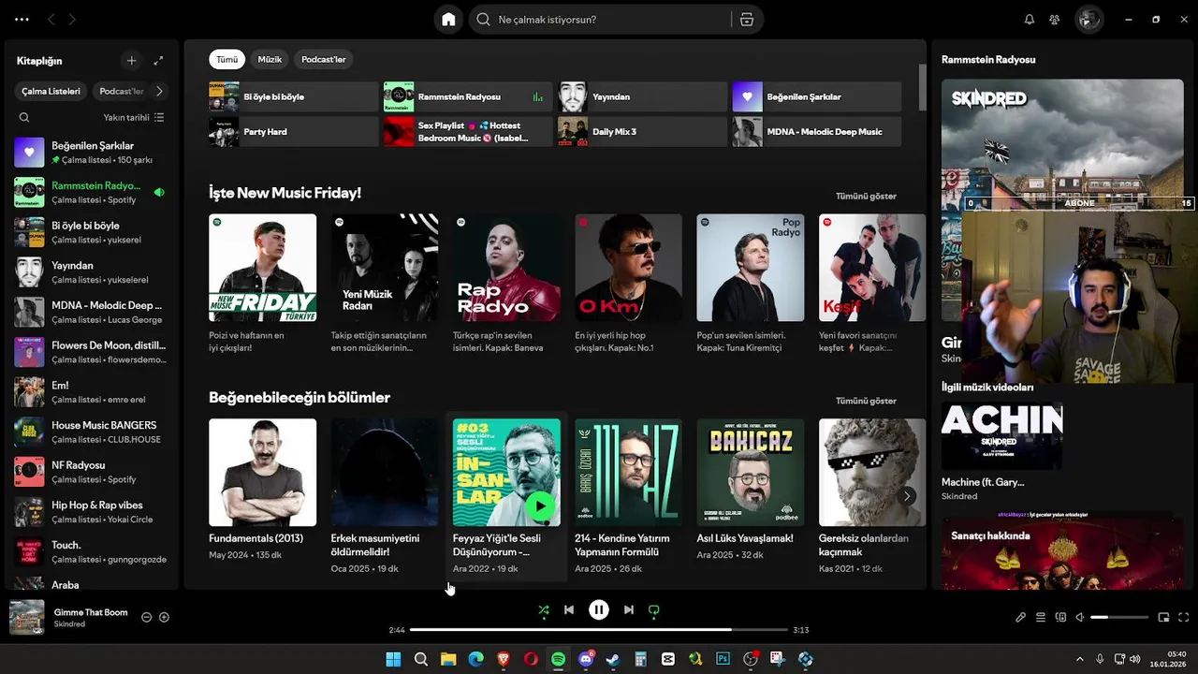Open 'MDNA - Melodic Deep Music' shortcut tile

point(817,132)
